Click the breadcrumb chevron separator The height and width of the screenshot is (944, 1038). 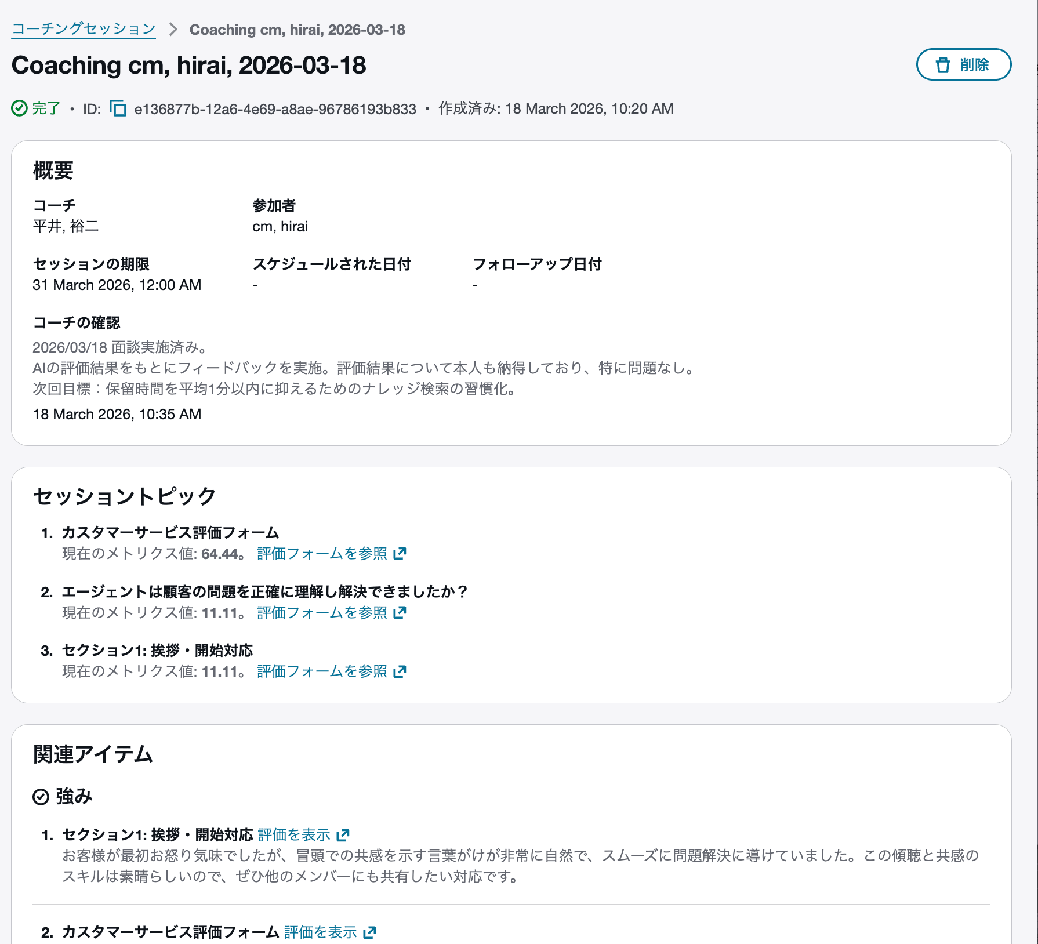(172, 29)
